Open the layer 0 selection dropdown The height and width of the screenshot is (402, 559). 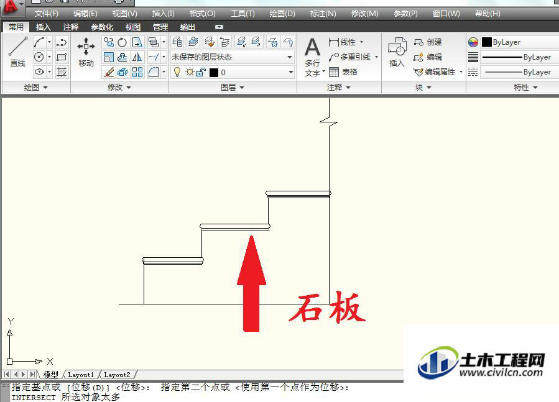291,72
